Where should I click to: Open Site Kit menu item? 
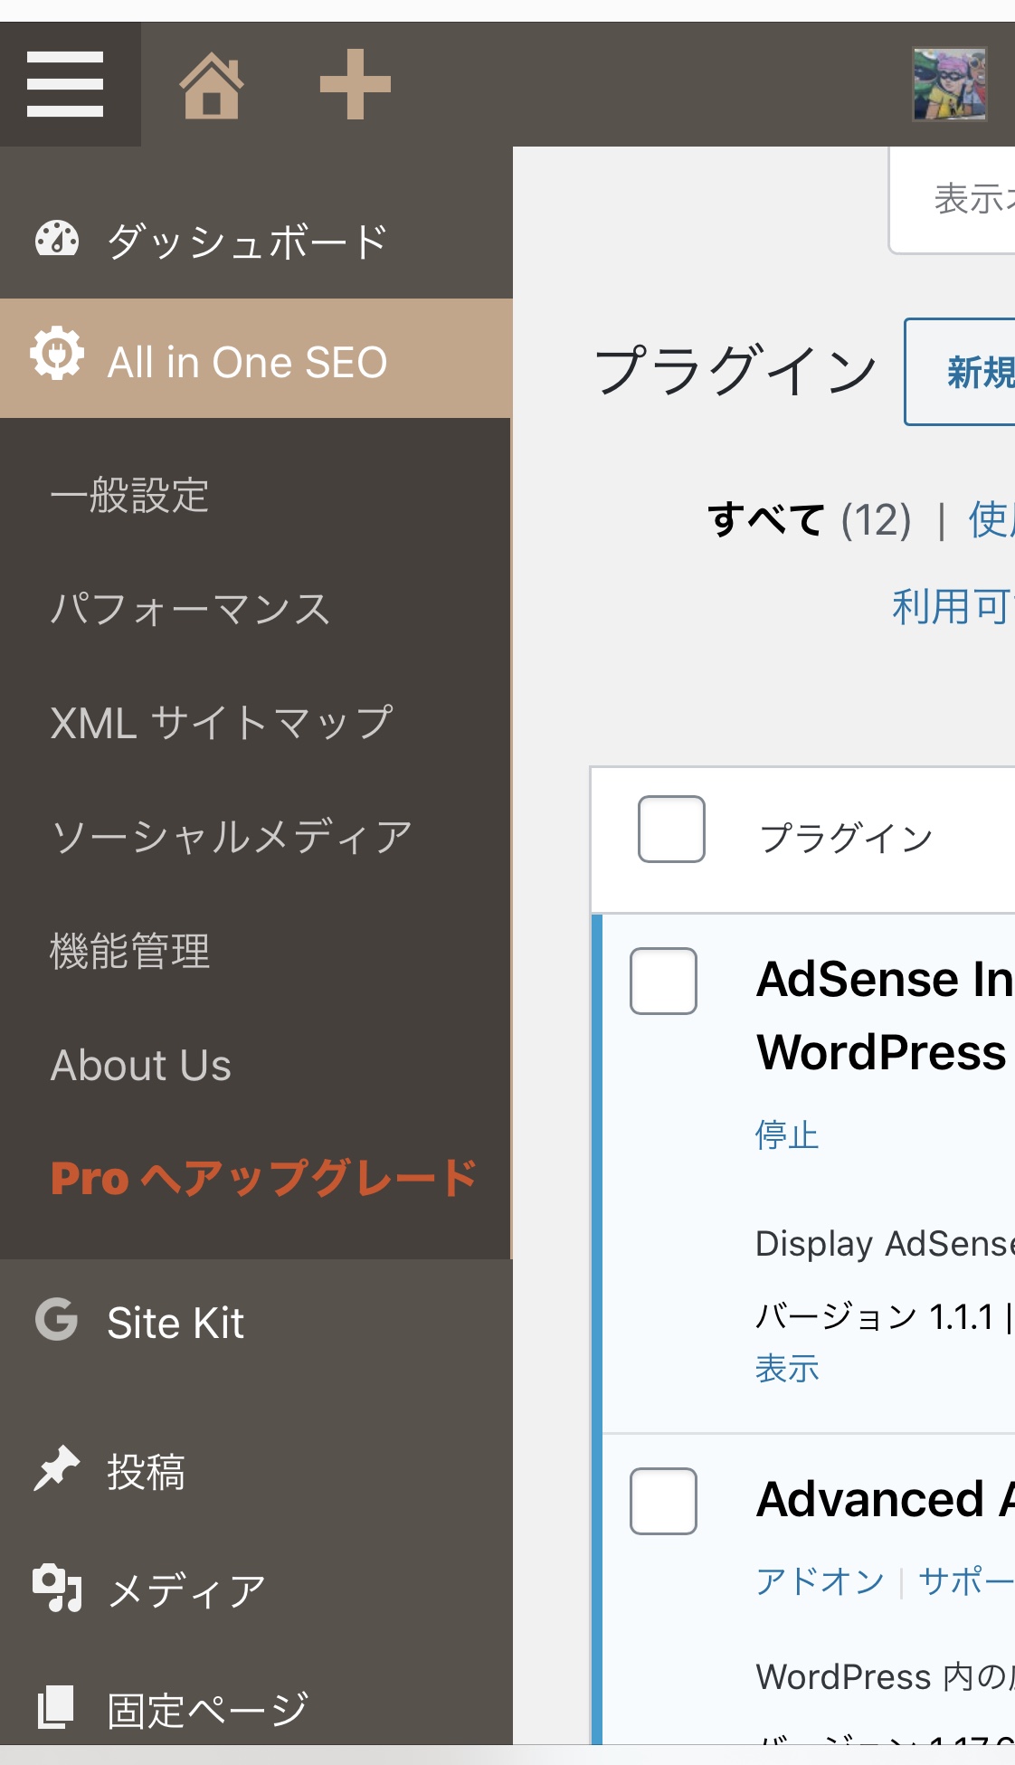coord(256,1323)
